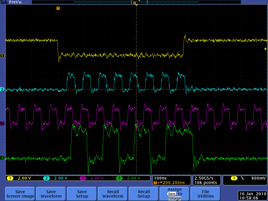Click the 16 Jan 2019 date display
Viewport: 268px width, 201px height.
tap(253, 194)
